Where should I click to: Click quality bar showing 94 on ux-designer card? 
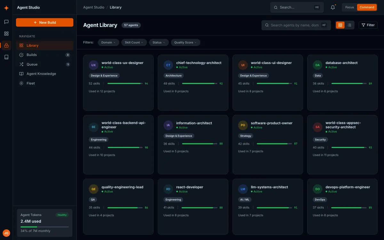[x=125, y=84]
